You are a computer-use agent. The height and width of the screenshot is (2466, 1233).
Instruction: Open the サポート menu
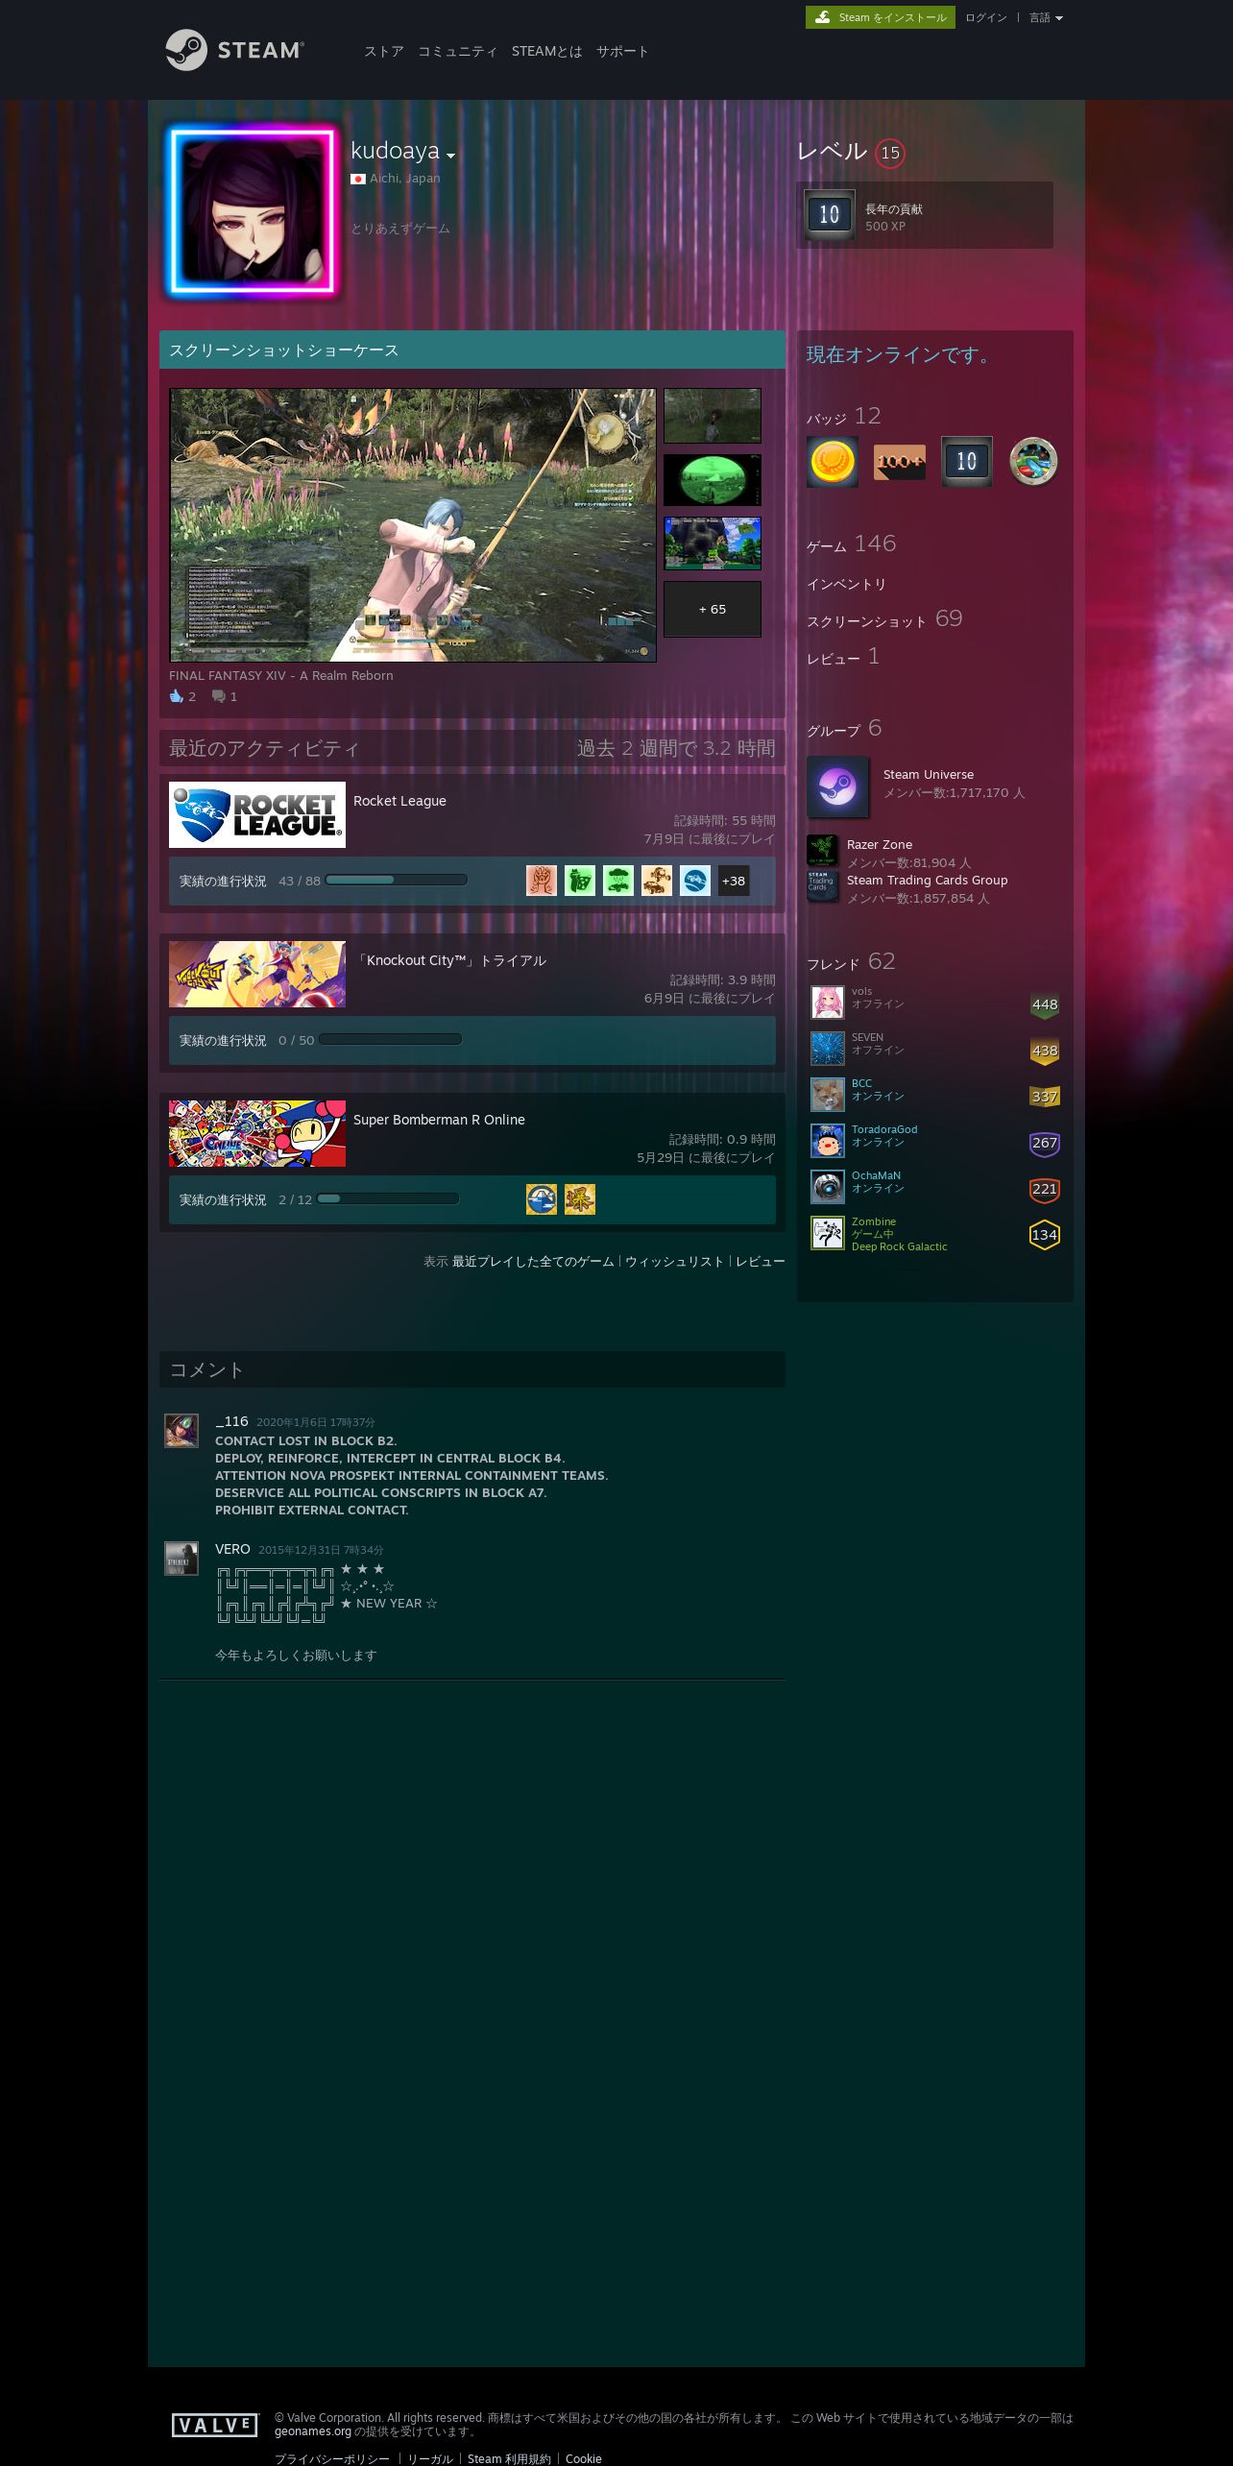point(622,51)
